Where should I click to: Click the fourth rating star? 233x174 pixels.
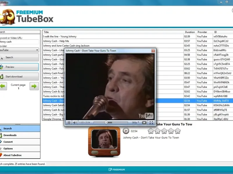[171, 131]
